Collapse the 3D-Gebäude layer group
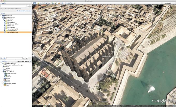 point(2,72)
